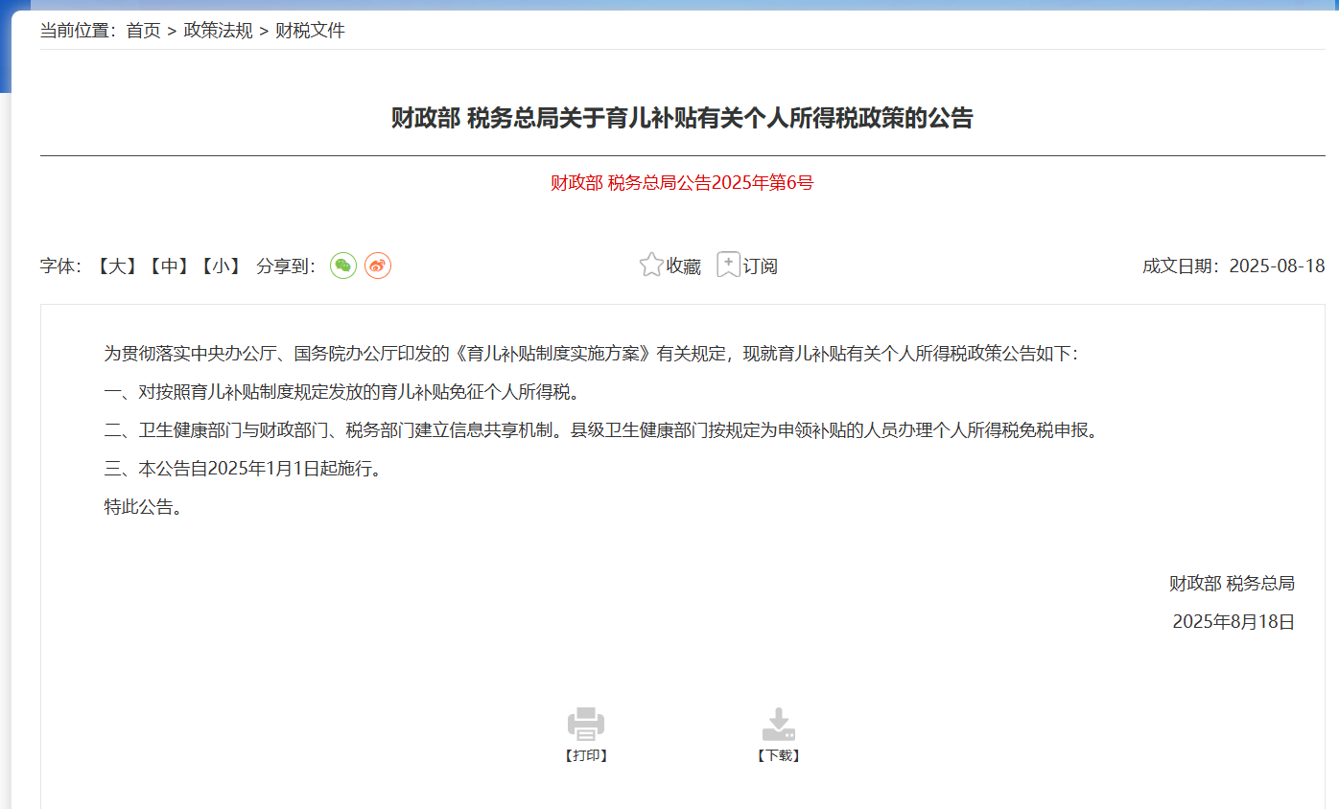Click the 当前位置 label
The image size is (1339, 809).
pyautogui.click(x=79, y=31)
